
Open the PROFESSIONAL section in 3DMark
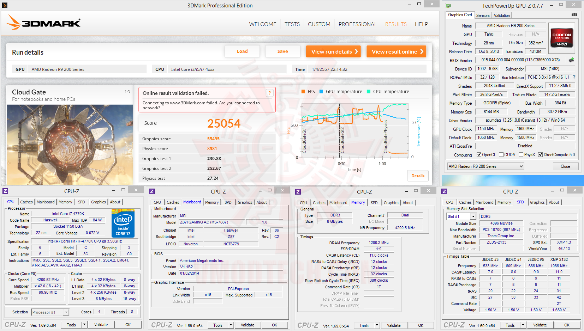tap(358, 24)
